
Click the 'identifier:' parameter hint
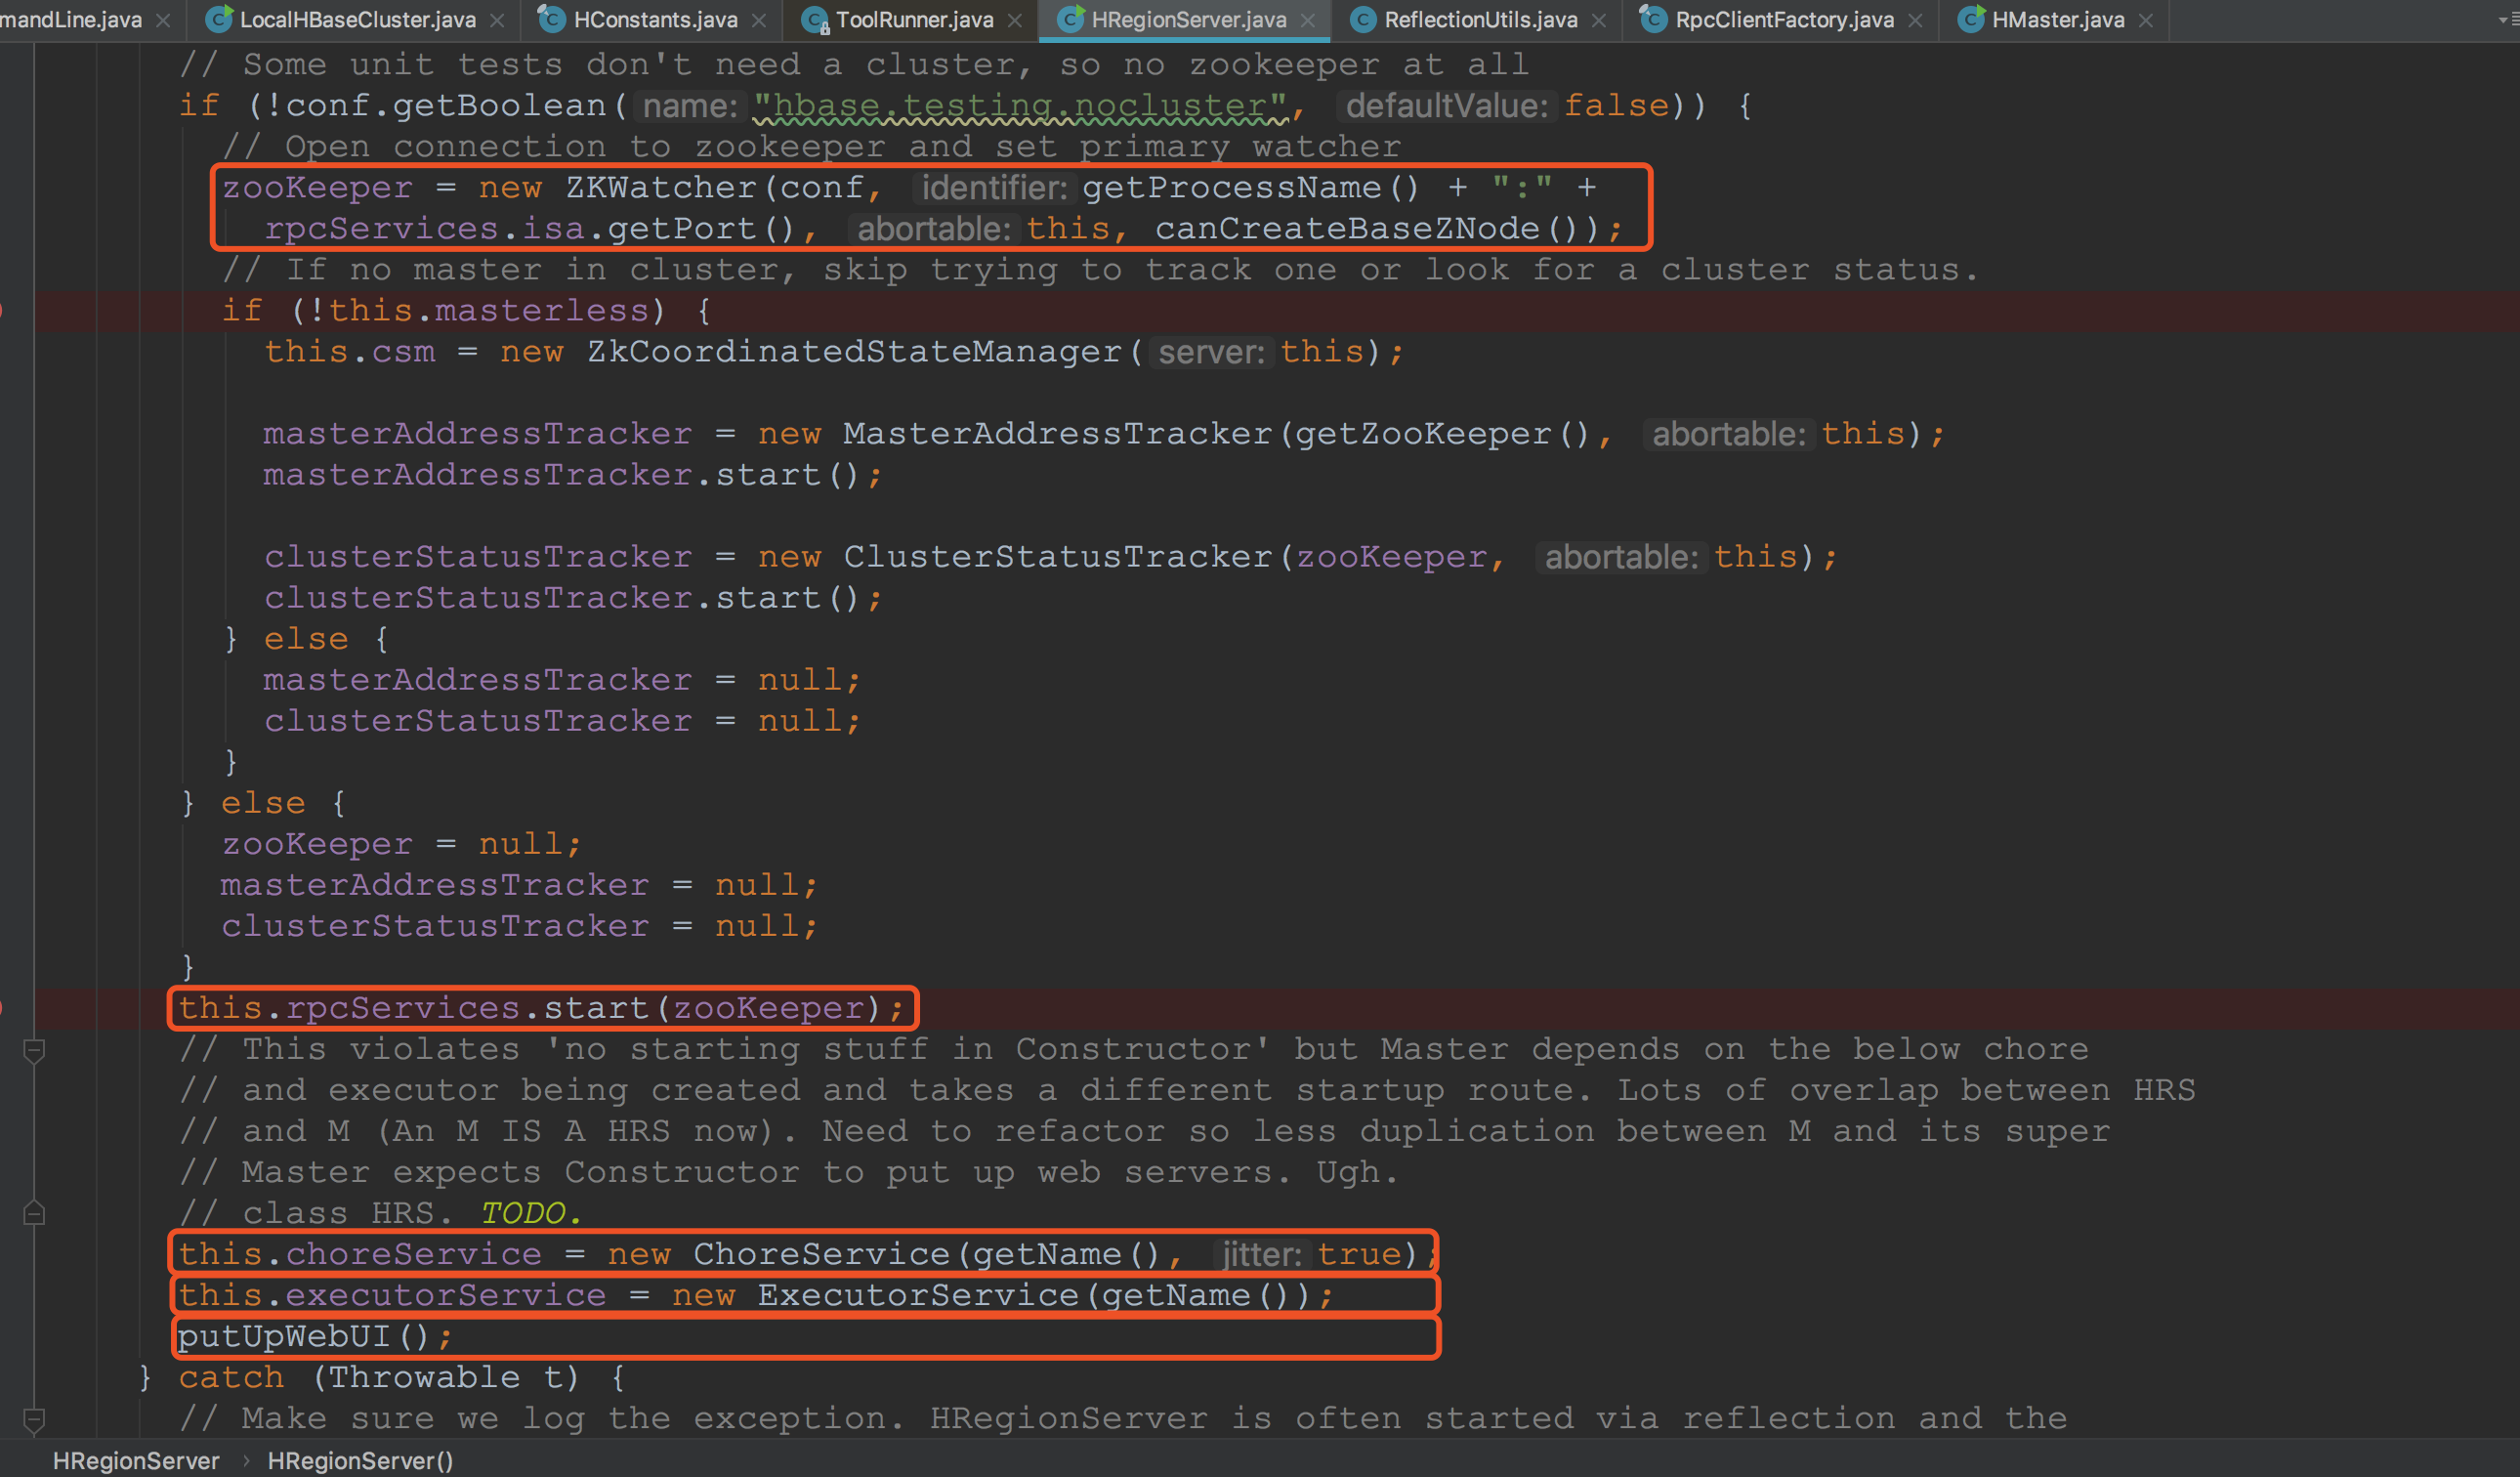coord(994,188)
